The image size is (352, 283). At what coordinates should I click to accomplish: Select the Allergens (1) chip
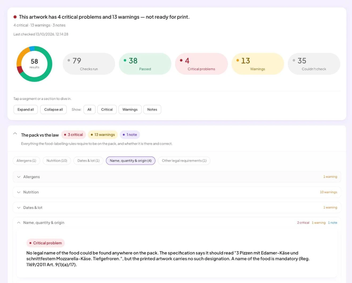(26, 161)
